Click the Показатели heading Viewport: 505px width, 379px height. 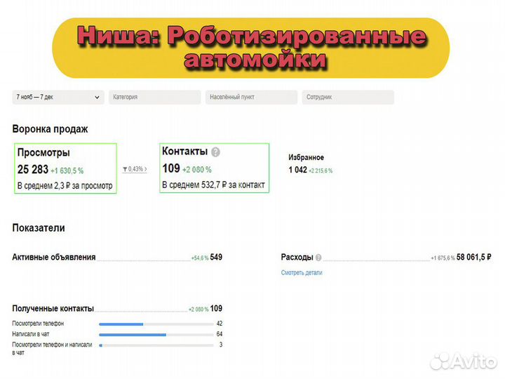39,228
